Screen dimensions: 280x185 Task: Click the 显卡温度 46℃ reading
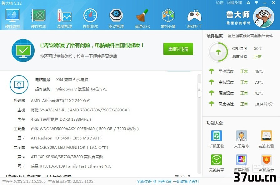[259, 71]
